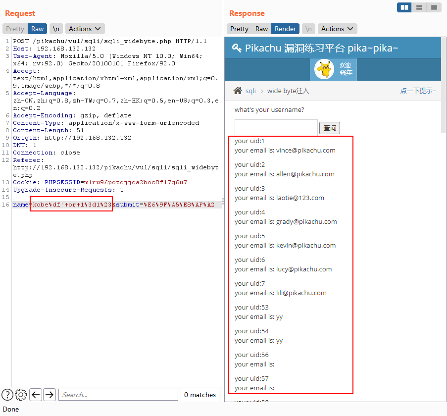This screenshot has height=416, width=447.
Task: Click email kevin@pikachu.com in response
Action: pyautogui.click(x=306, y=245)
